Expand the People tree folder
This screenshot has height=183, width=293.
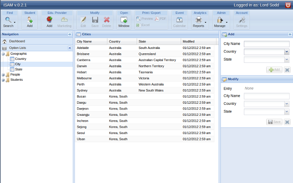click(x=3, y=75)
